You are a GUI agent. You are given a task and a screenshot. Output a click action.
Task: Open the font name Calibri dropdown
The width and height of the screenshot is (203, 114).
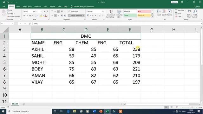[34, 11]
